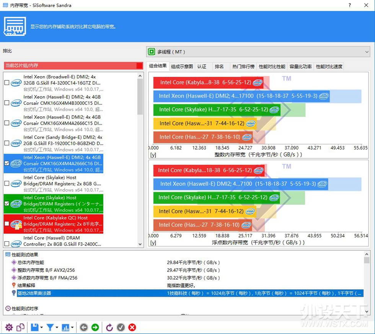Click the SiSoftware Sandra title bar app icon

pos(5,5)
